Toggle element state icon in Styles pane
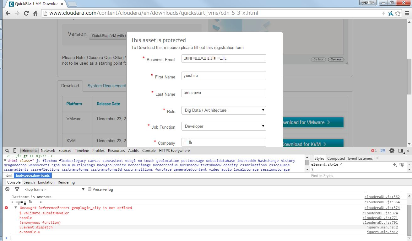The height and width of the screenshot is (241, 412). (x=402, y=164)
